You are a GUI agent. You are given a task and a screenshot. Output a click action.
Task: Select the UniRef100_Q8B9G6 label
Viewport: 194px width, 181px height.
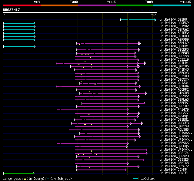click(174, 143)
